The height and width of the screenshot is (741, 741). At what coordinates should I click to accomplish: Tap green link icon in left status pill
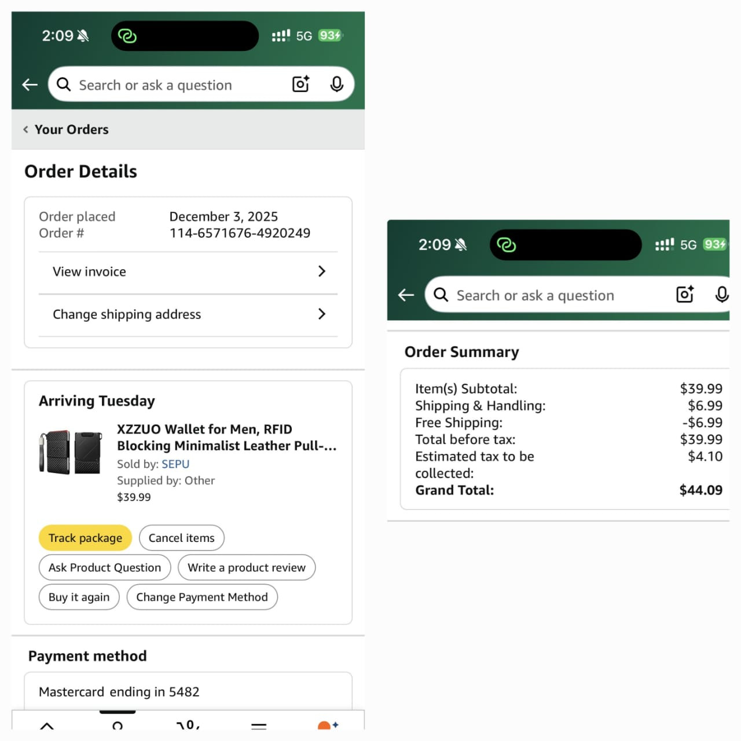pos(127,36)
